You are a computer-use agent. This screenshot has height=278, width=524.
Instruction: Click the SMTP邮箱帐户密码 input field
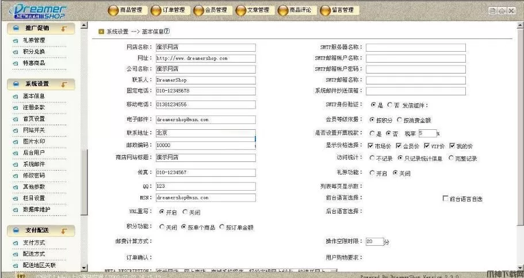tap(416, 69)
